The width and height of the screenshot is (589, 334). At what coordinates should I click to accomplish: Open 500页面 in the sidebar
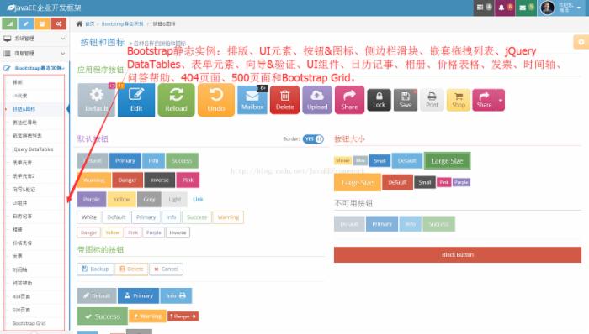coord(21,310)
